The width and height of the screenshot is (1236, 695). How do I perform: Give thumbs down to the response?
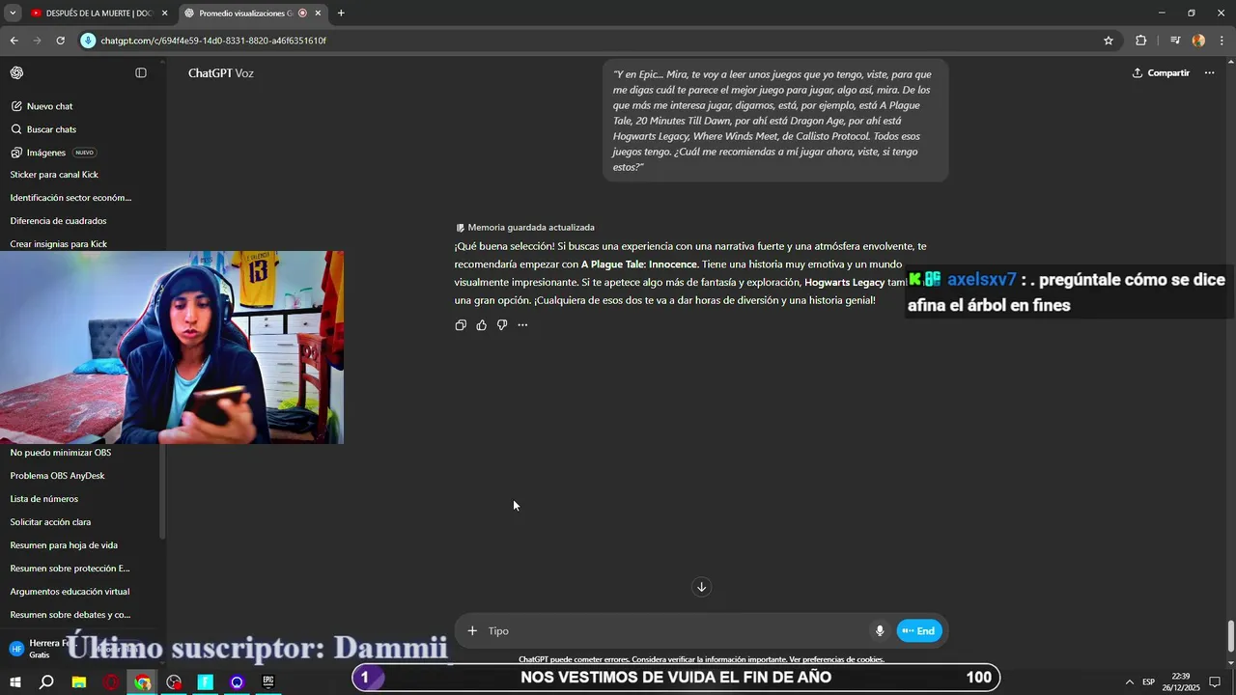tap(502, 325)
